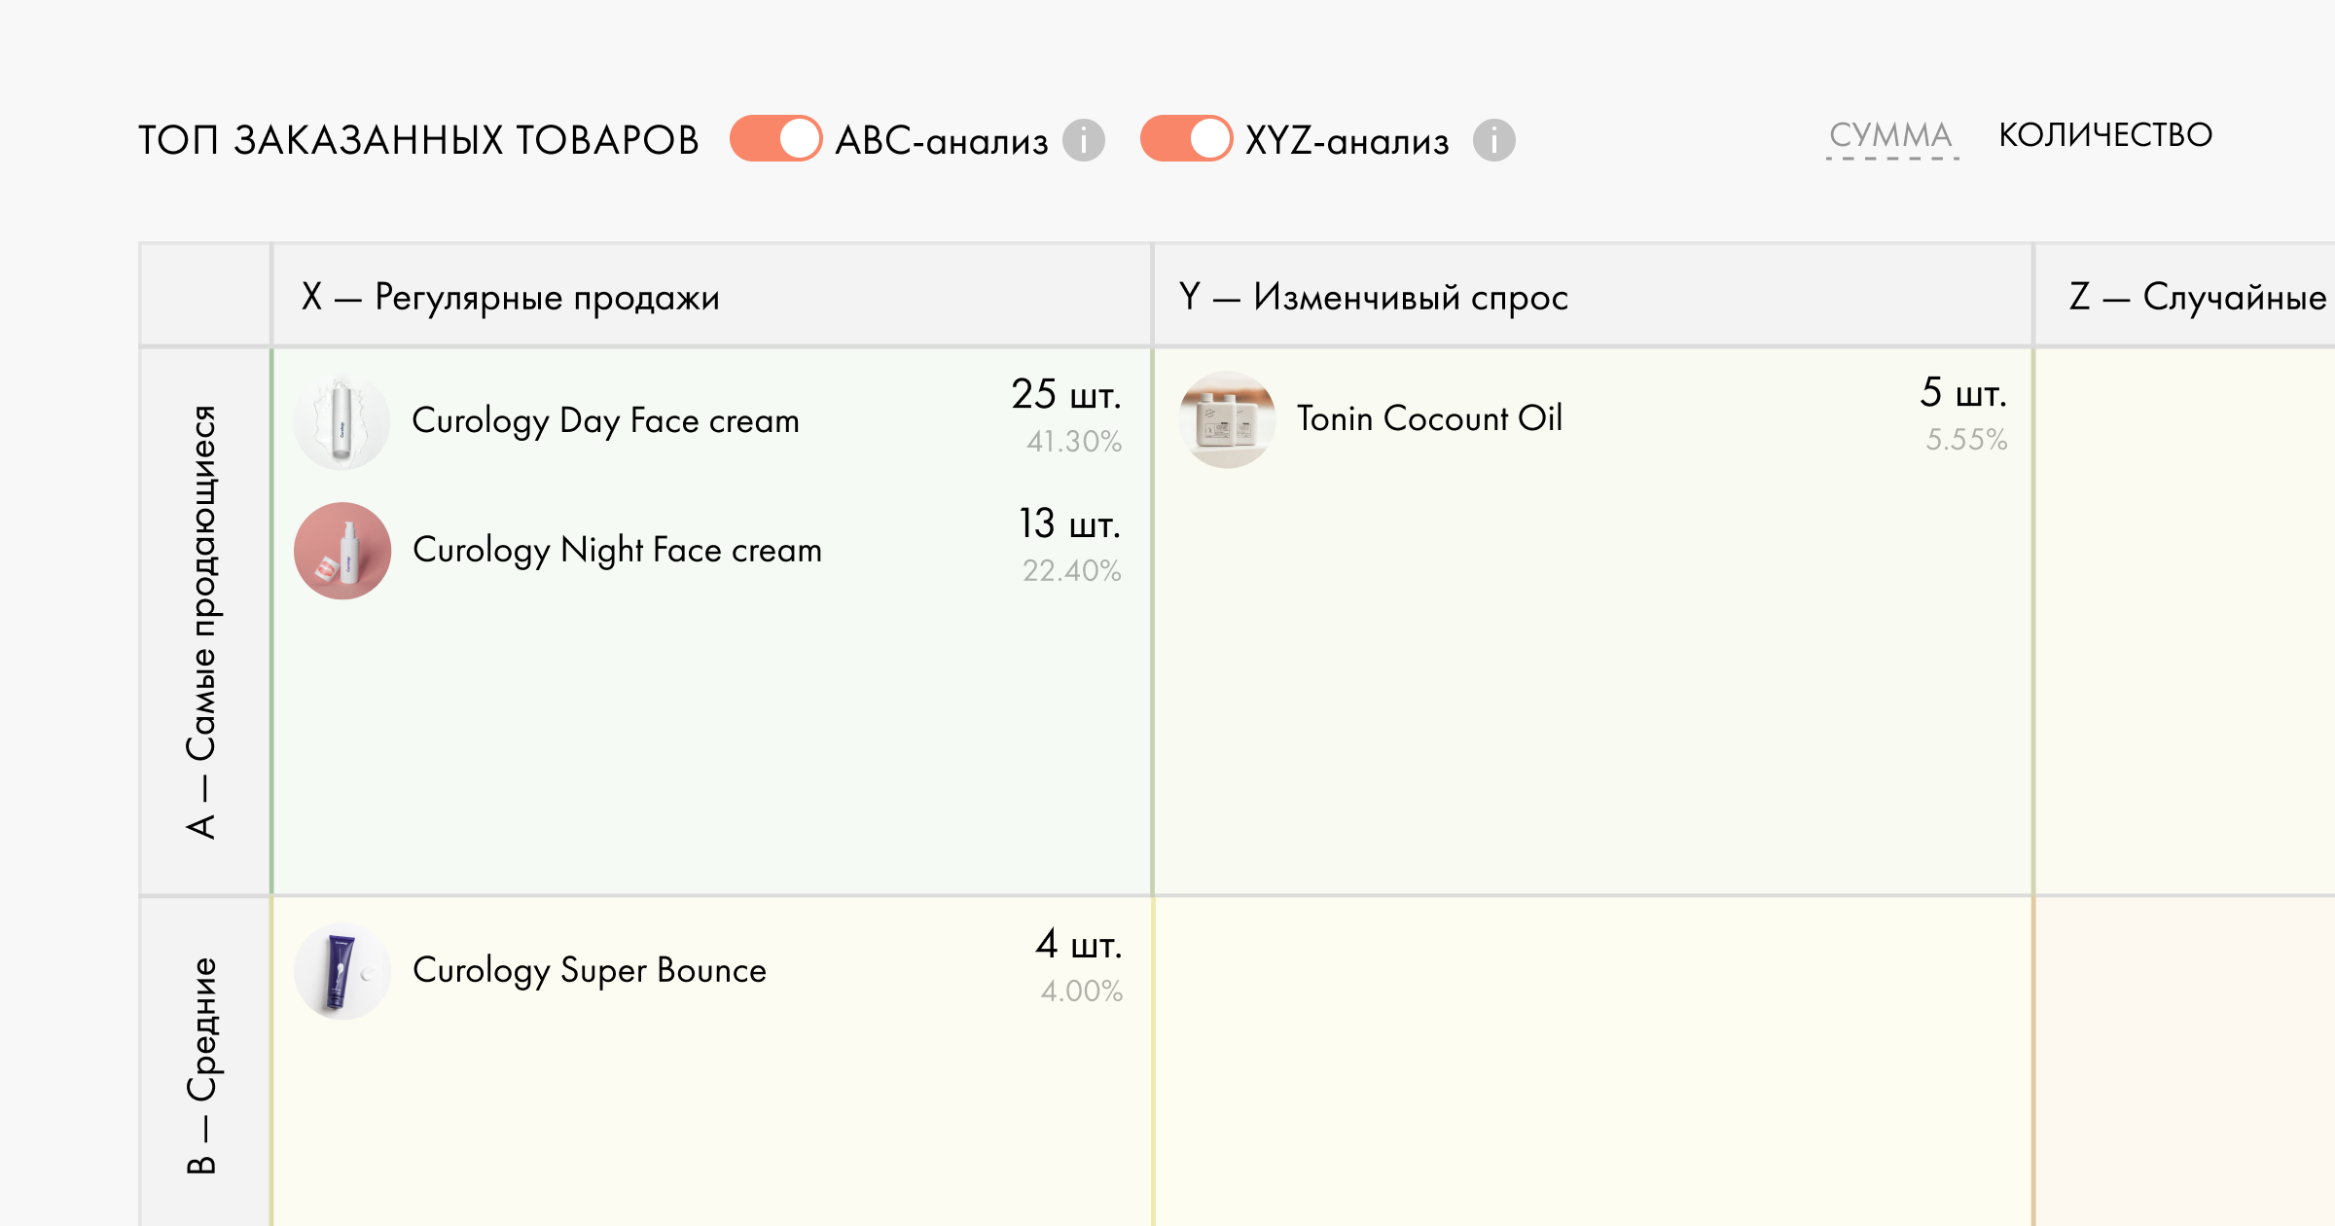Click the 'Z — Случайные' column header
The height and width of the screenshot is (1226, 2335).
pyautogui.click(x=2185, y=296)
